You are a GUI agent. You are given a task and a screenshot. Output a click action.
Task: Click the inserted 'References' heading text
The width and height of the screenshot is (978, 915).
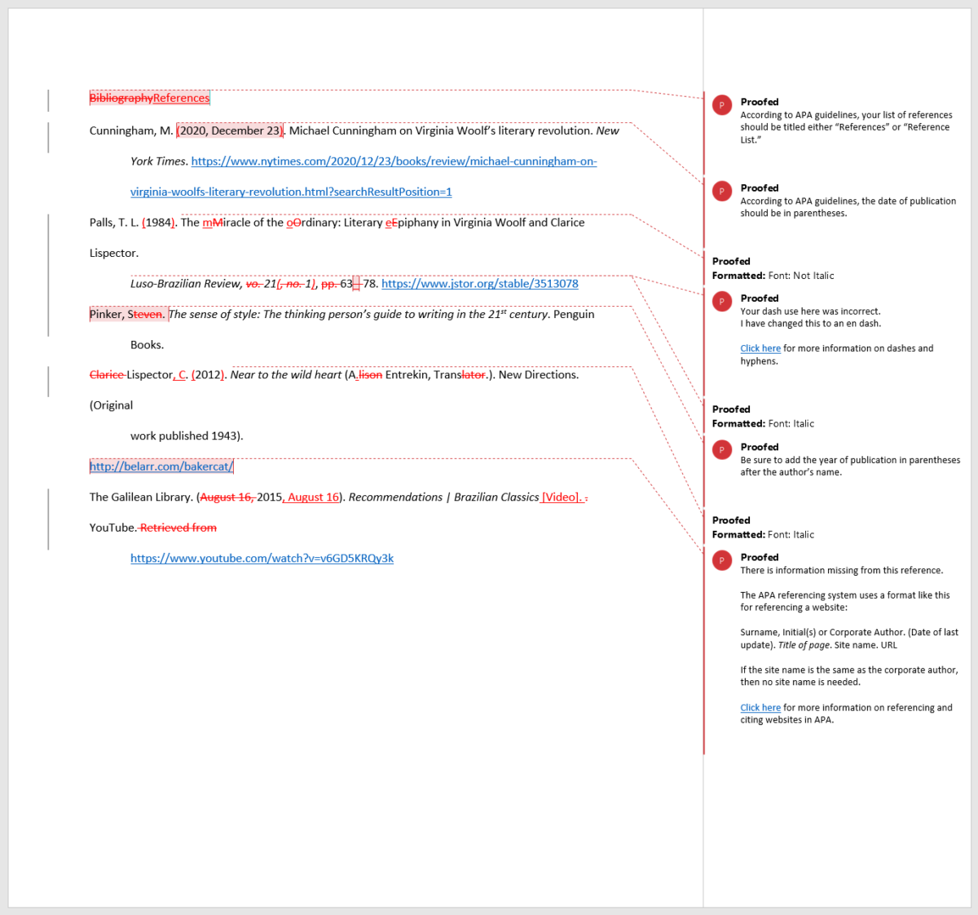tap(181, 99)
